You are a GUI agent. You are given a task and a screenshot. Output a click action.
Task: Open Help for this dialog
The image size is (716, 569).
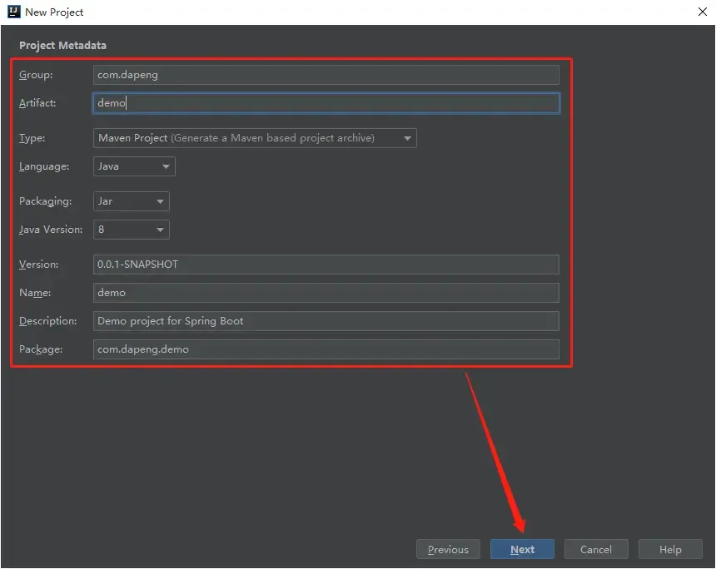[x=670, y=549]
